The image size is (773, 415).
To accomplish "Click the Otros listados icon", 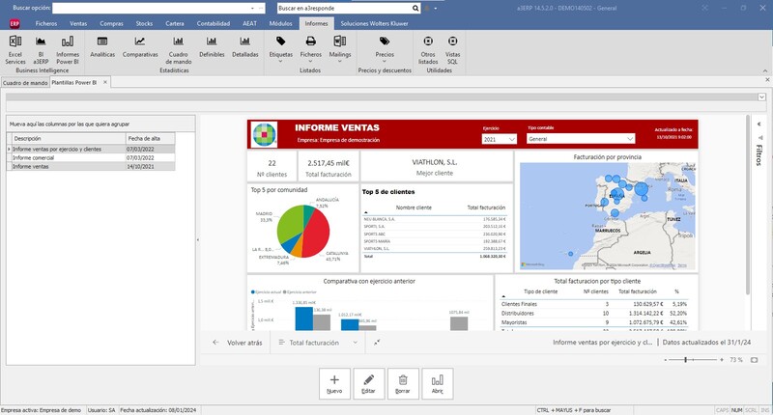I will [428, 48].
